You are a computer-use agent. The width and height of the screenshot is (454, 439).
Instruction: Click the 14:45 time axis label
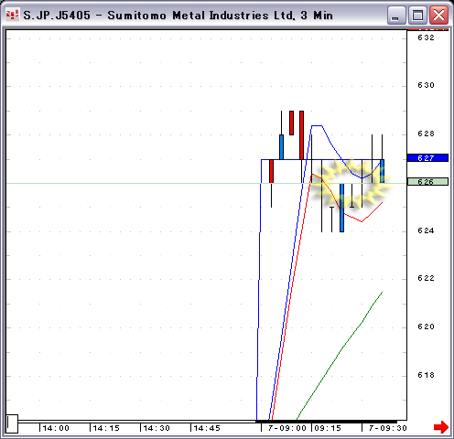click(x=207, y=428)
